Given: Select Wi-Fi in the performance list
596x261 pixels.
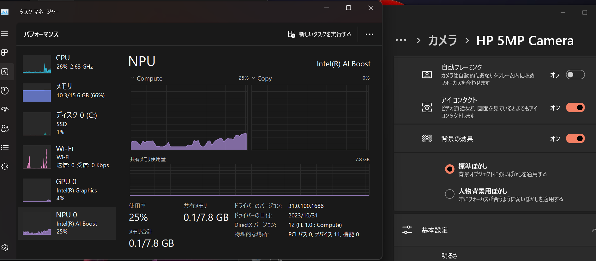Looking at the screenshot, I should pyautogui.click(x=67, y=157).
